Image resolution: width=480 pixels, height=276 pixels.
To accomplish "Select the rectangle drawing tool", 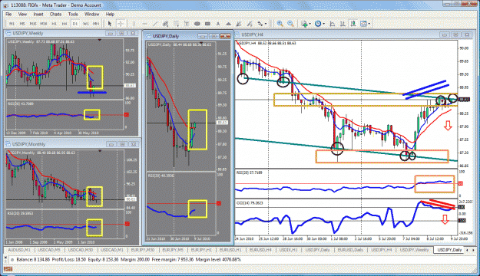I will pos(207,24).
